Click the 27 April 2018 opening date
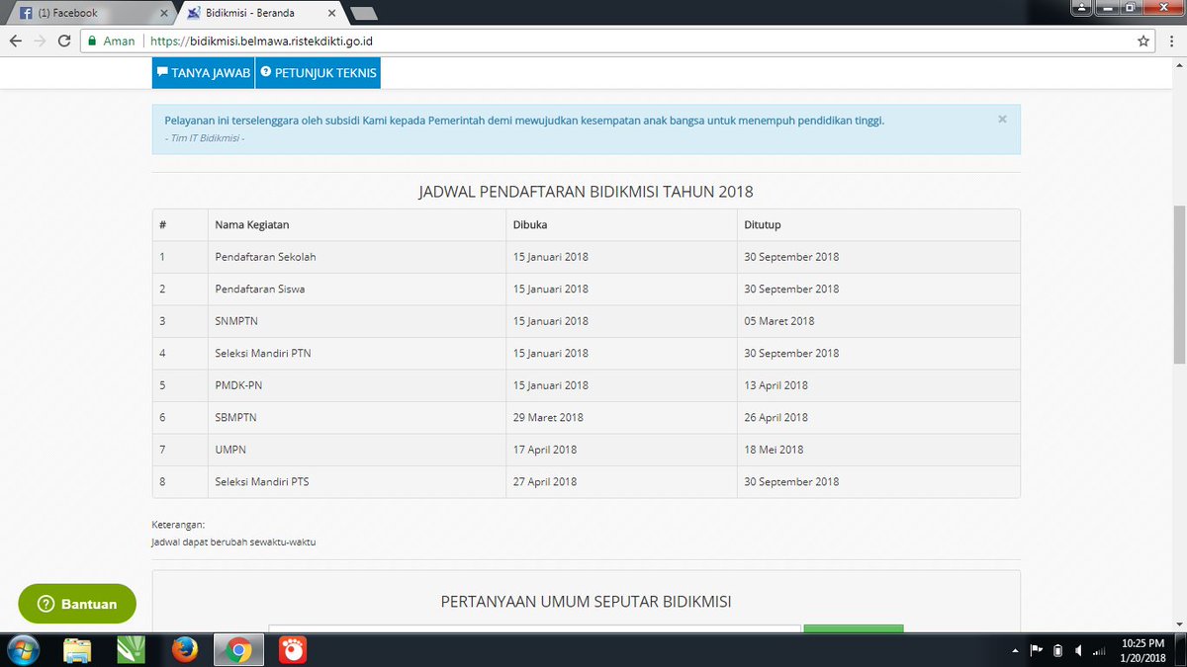Viewport: 1187px width, 667px height. point(544,481)
